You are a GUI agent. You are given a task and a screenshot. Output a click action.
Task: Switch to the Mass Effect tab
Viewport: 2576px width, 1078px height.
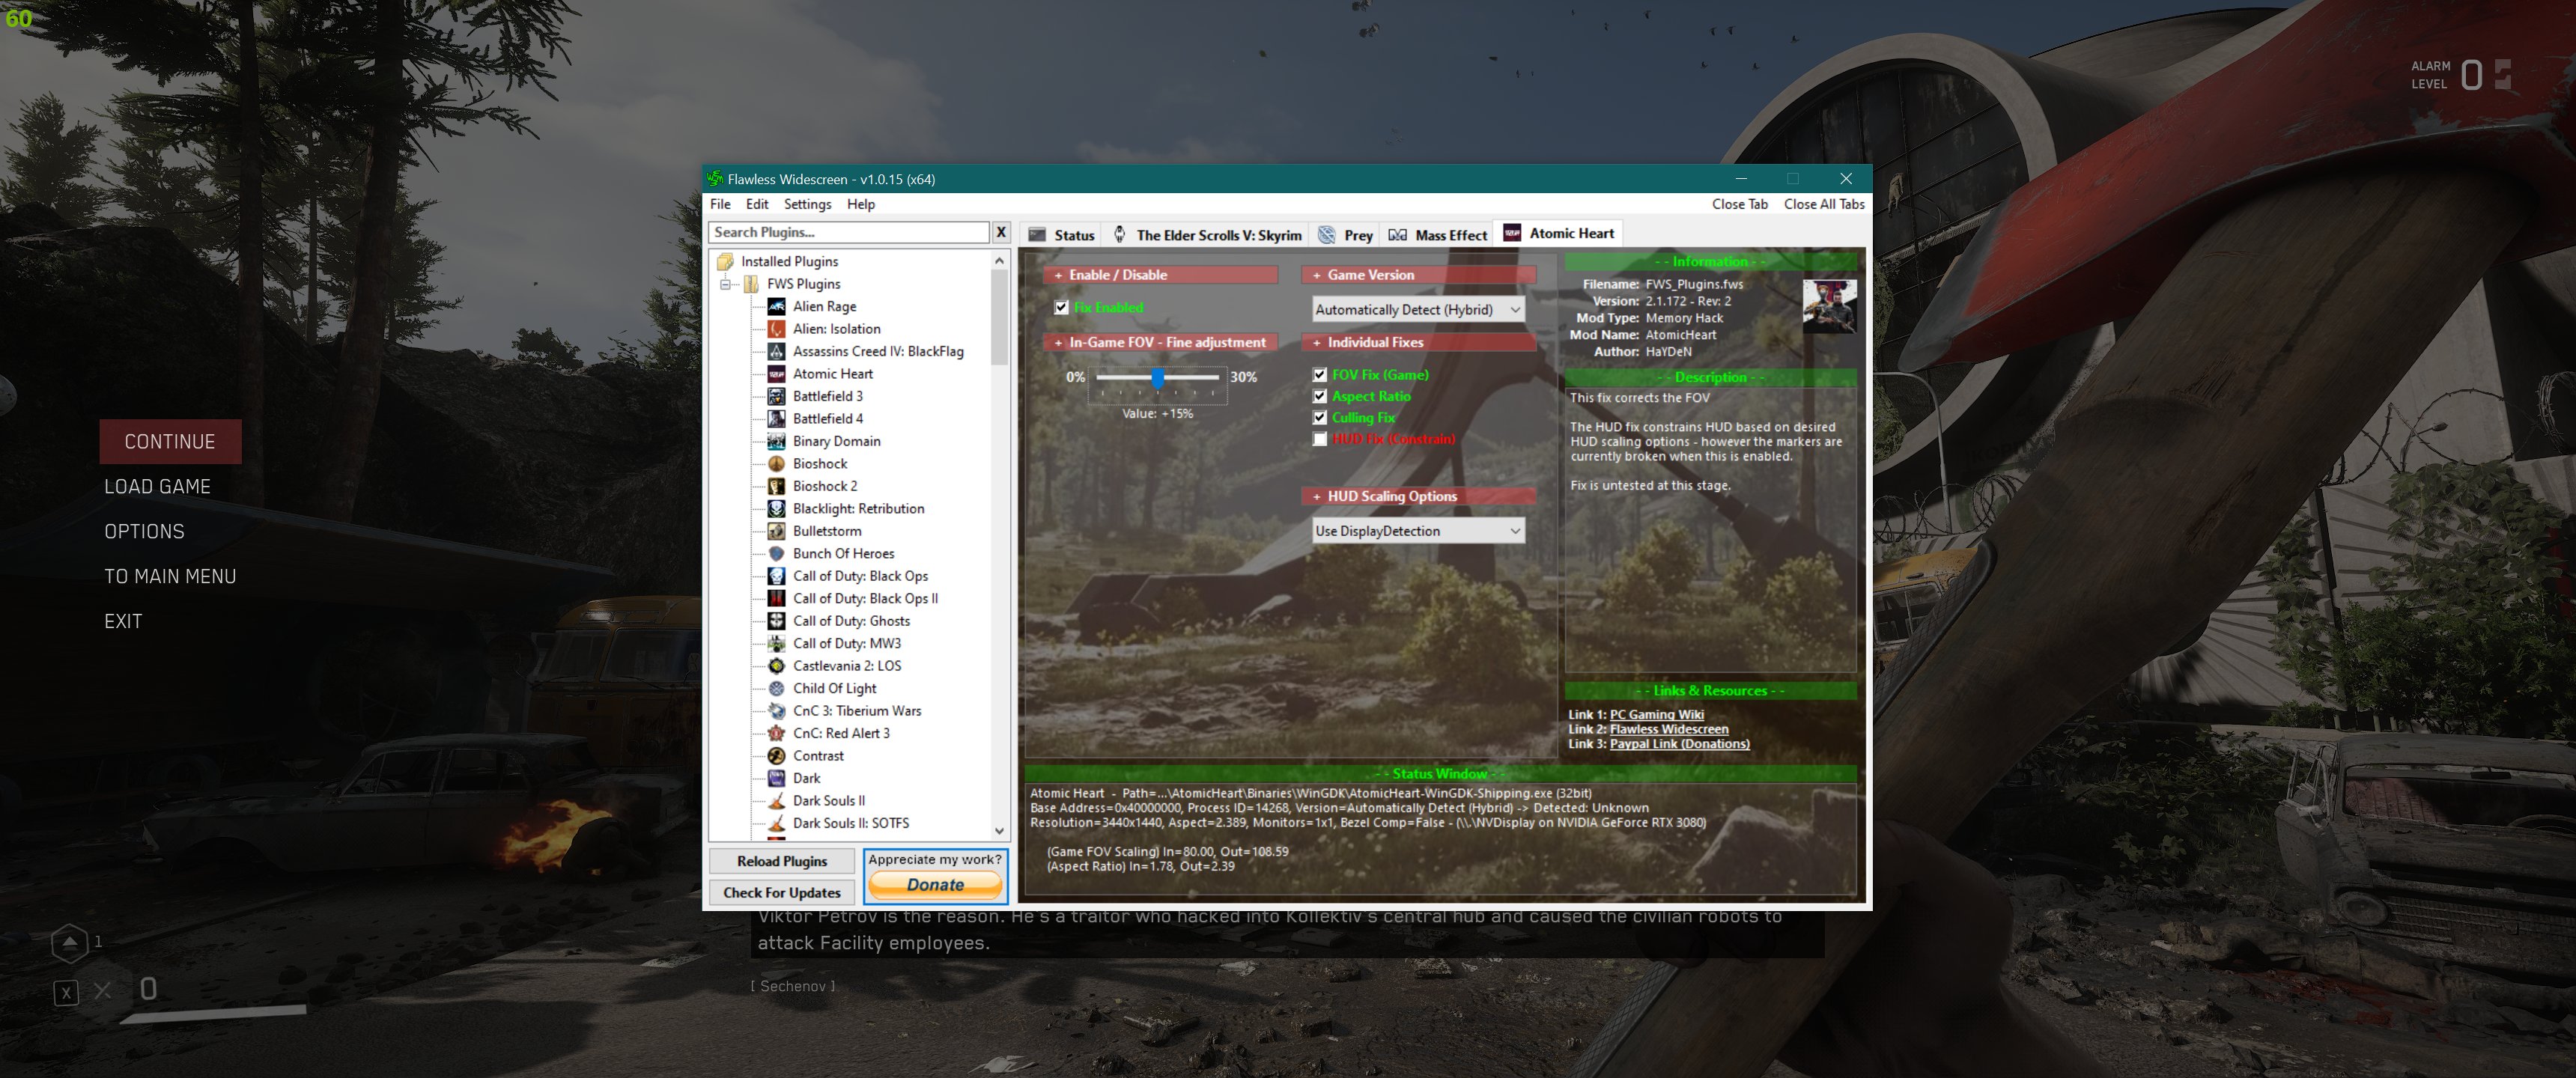tap(1439, 235)
